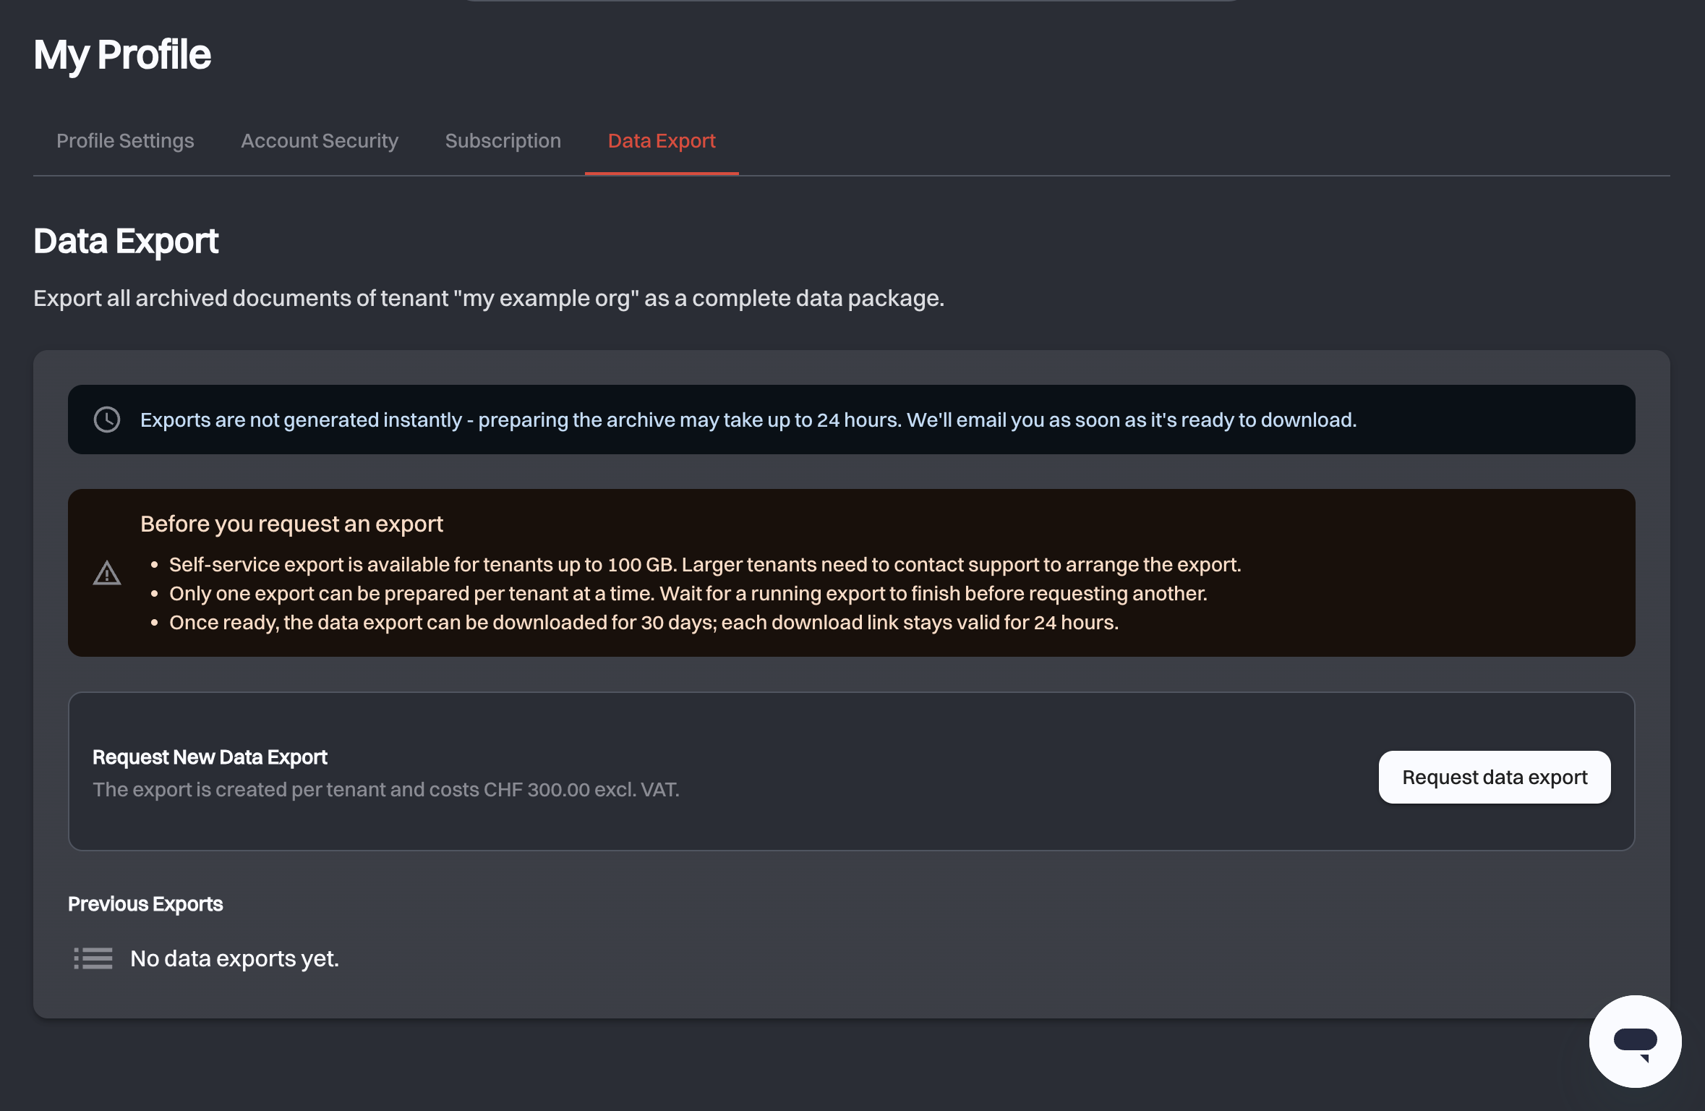This screenshot has height=1111, width=1705.
Task: Click the clock icon in the info banner
Action: 107,420
